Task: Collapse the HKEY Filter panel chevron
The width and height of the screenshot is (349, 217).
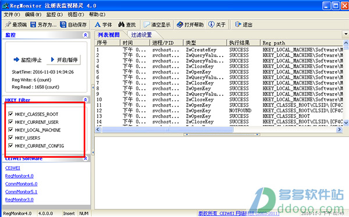Action: [86, 99]
